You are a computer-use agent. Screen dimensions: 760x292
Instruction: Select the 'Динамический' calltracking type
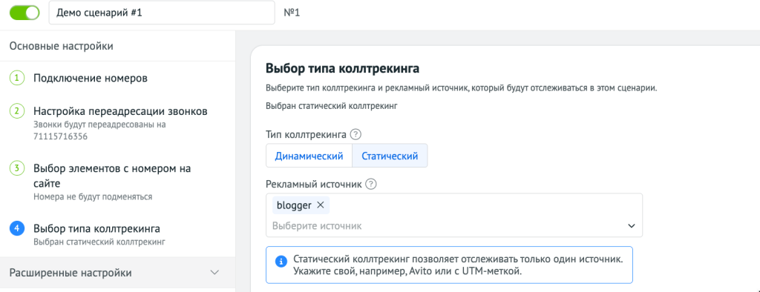click(309, 156)
